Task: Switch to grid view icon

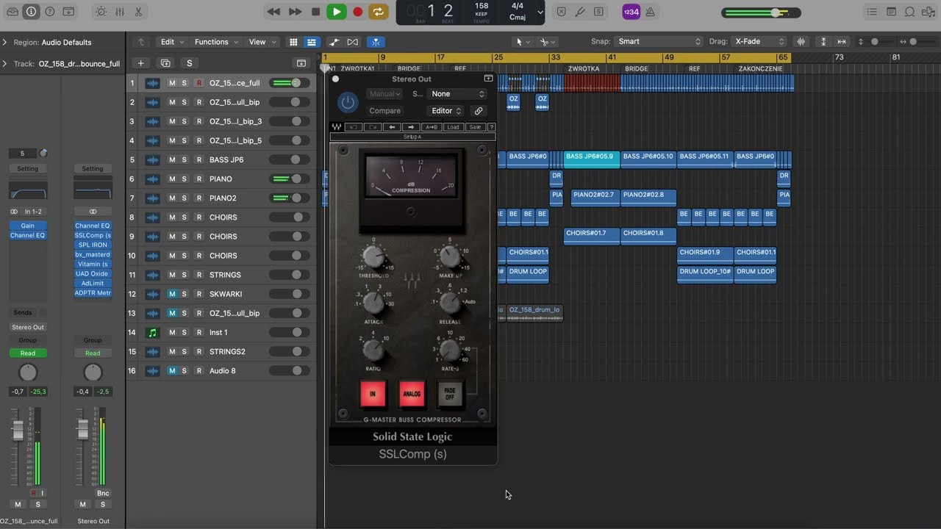Action: (x=293, y=42)
